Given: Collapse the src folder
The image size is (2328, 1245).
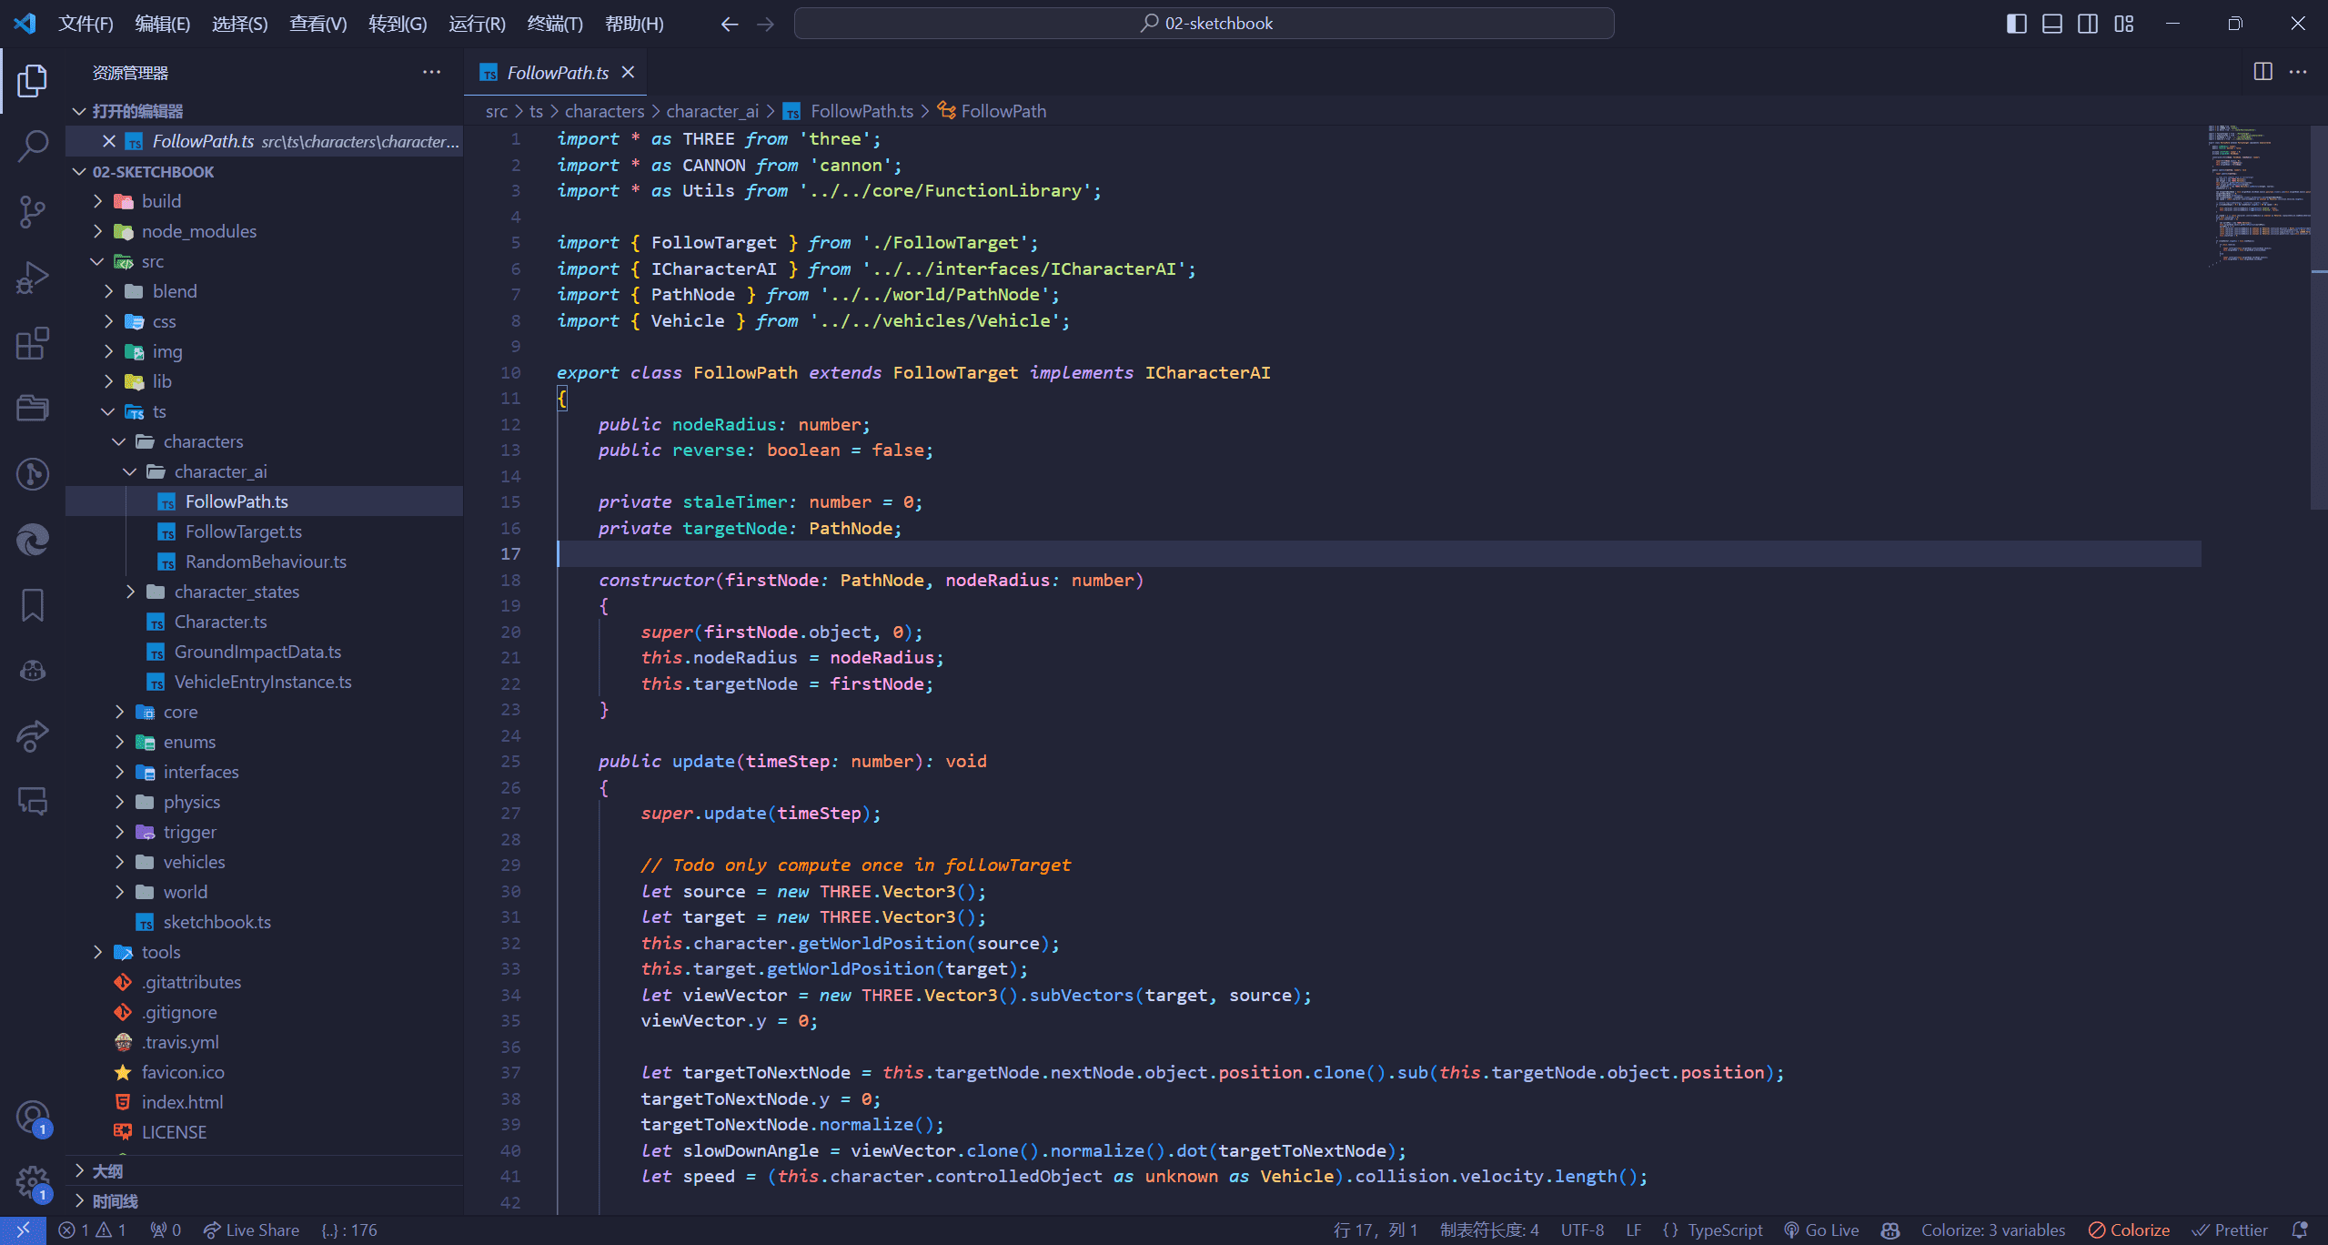Looking at the screenshot, I should (x=97, y=261).
